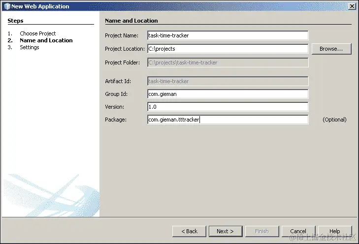
Task: Click the Version field showing 1.0
Action: click(228, 107)
